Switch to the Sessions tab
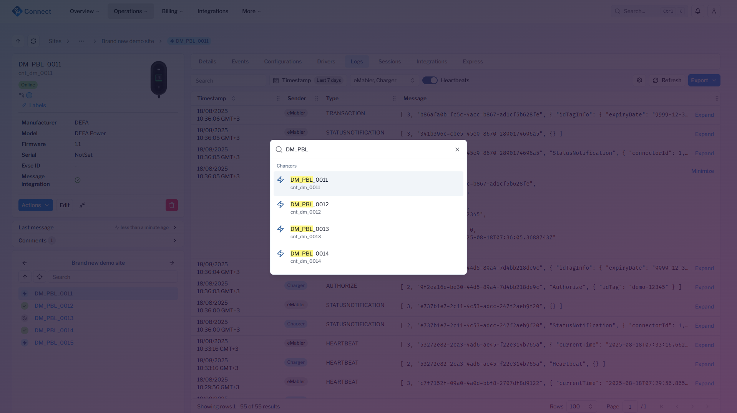The height and width of the screenshot is (413, 737). (389, 61)
